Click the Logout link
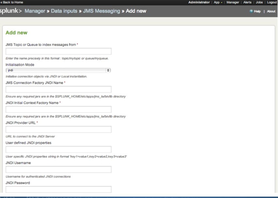278x198 pixels. [x=271, y=2]
